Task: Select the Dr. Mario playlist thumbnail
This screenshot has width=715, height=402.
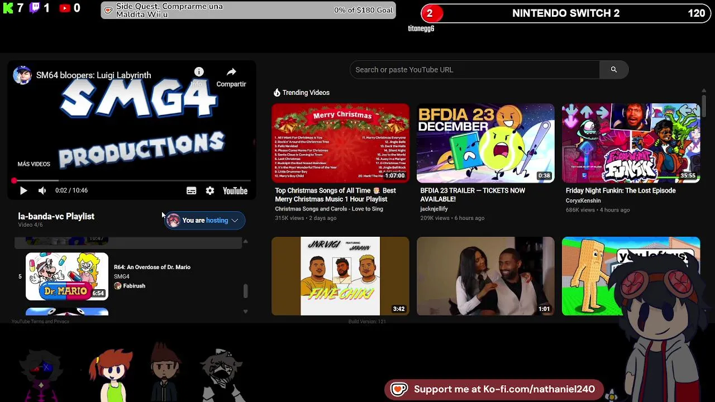Action: tap(67, 276)
